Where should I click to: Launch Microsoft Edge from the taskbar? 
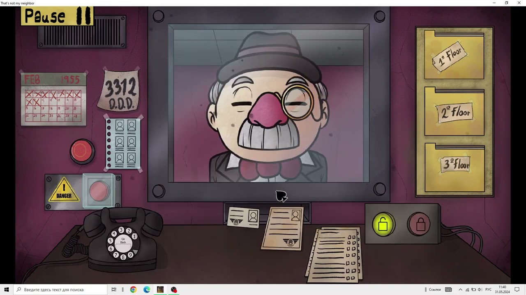tap(147, 290)
